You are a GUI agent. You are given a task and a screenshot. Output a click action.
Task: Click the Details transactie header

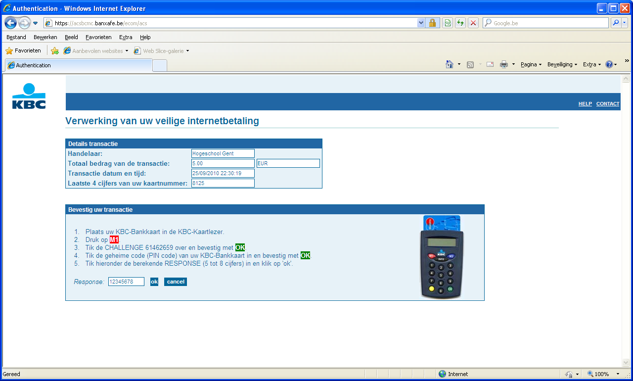pos(194,143)
